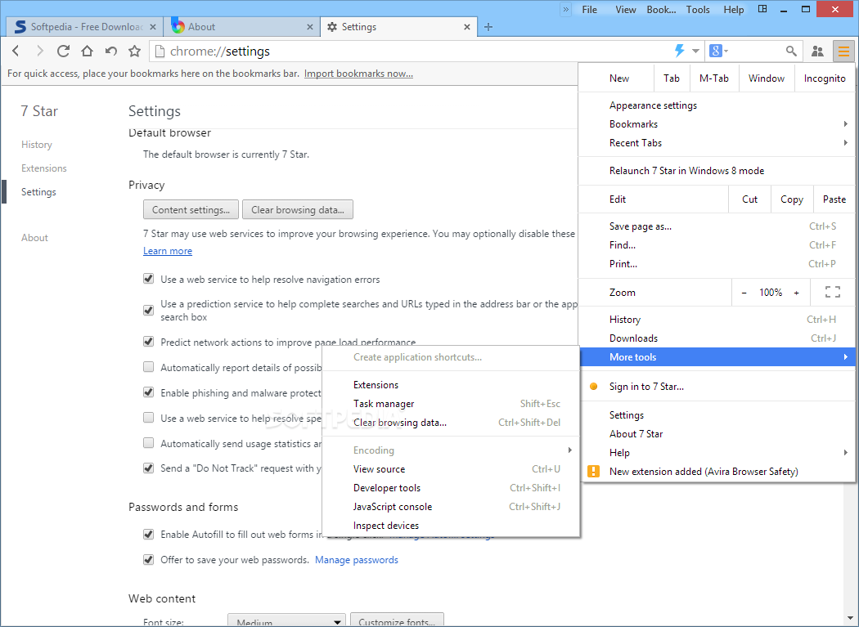Click Paste in the Edit menu row
This screenshot has height=627, width=859.
click(x=834, y=199)
